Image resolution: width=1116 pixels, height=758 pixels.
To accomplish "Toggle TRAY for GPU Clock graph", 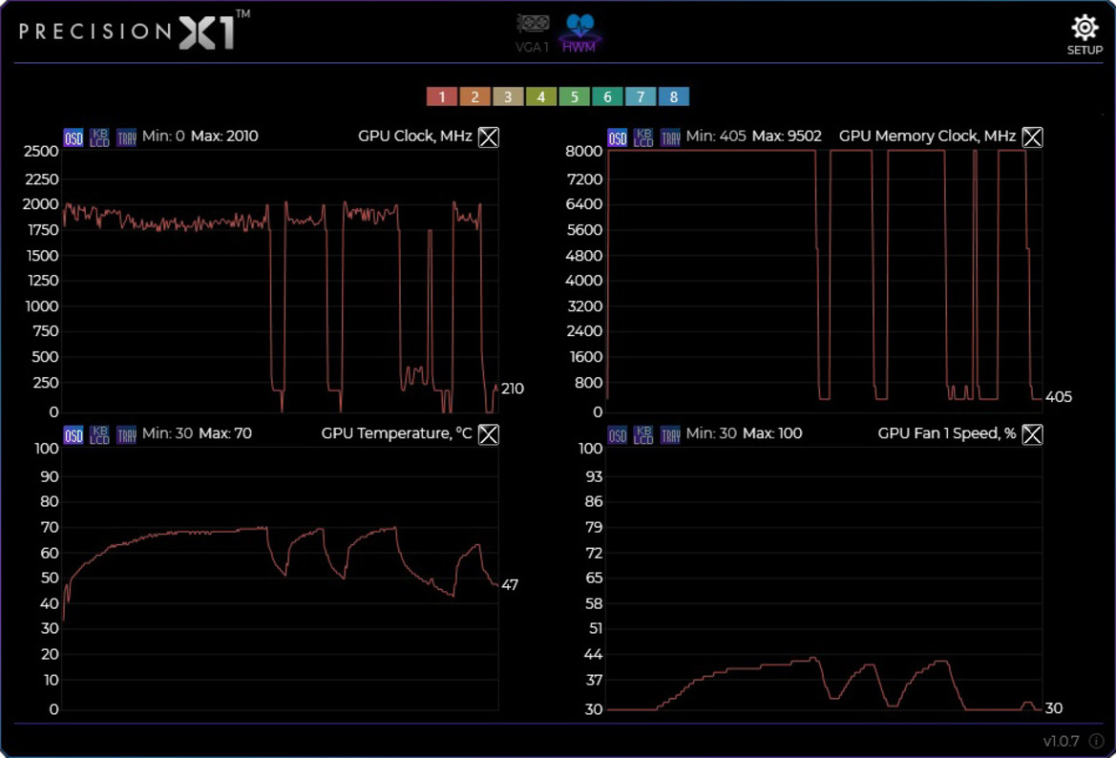I will click(126, 137).
